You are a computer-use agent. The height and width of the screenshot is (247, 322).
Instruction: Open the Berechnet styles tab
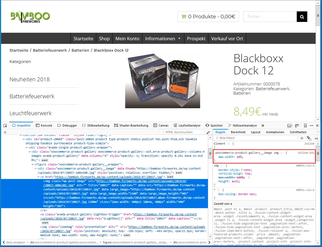[238, 132]
